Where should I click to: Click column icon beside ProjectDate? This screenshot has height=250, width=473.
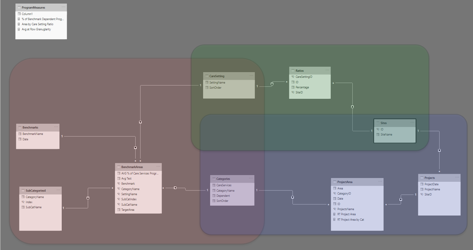(422, 184)
